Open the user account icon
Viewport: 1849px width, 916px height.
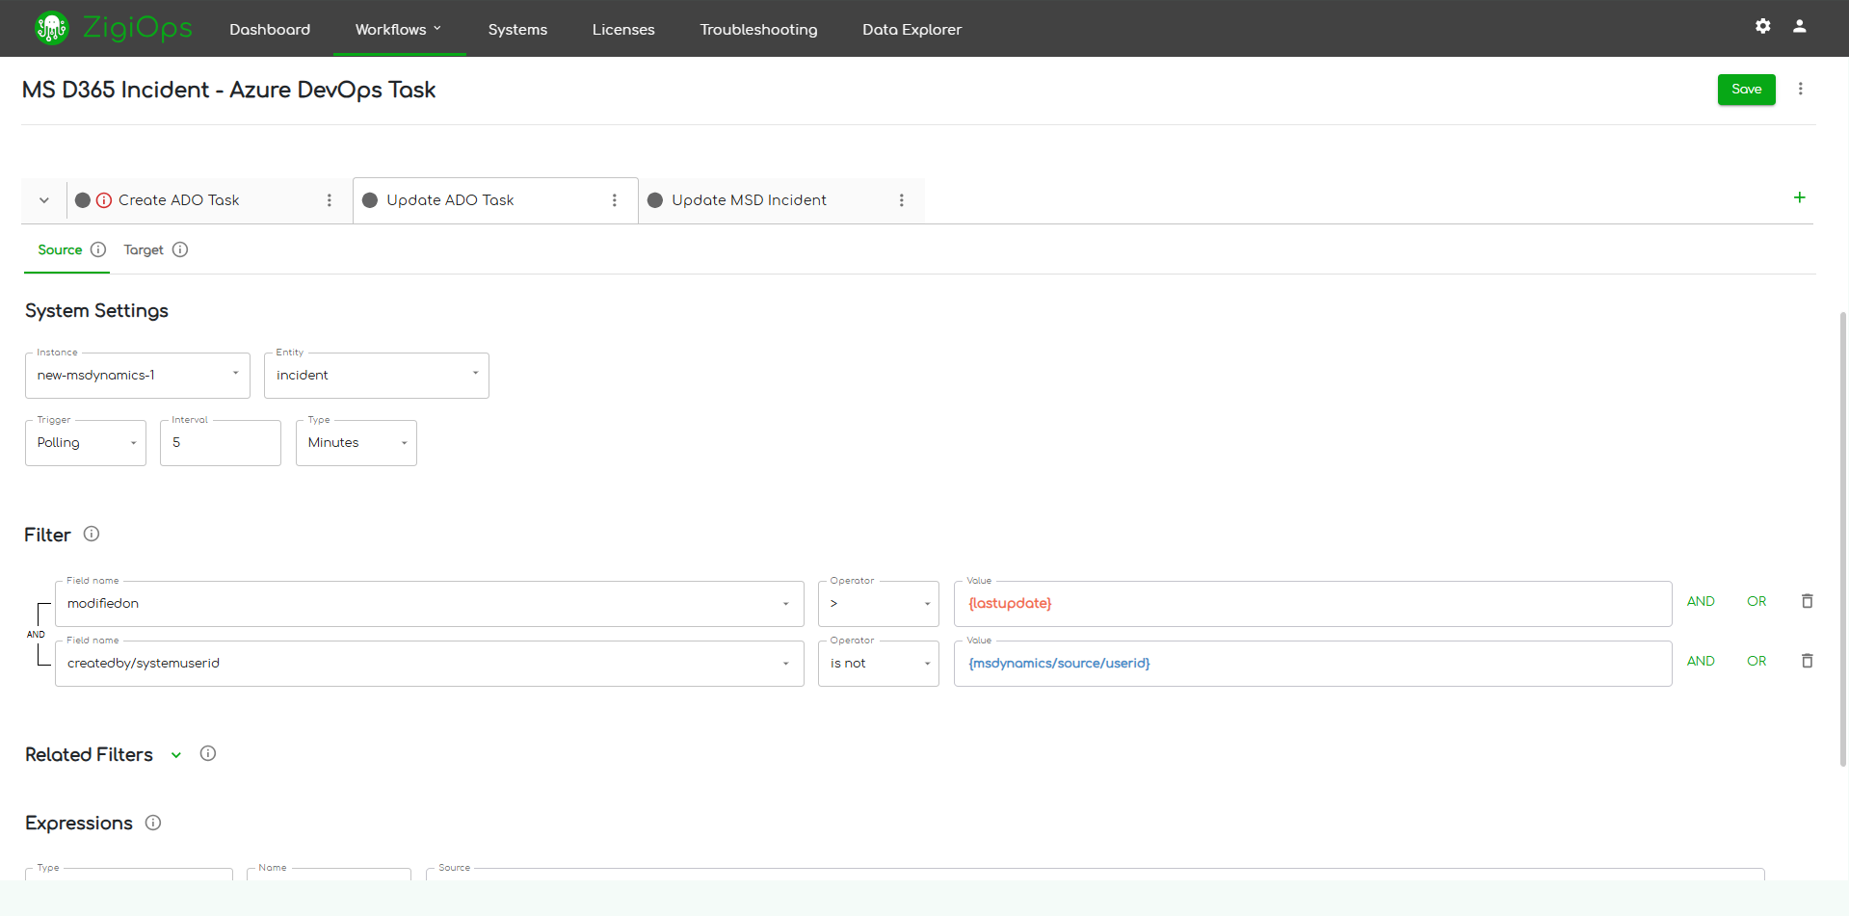coord(1799,27)
